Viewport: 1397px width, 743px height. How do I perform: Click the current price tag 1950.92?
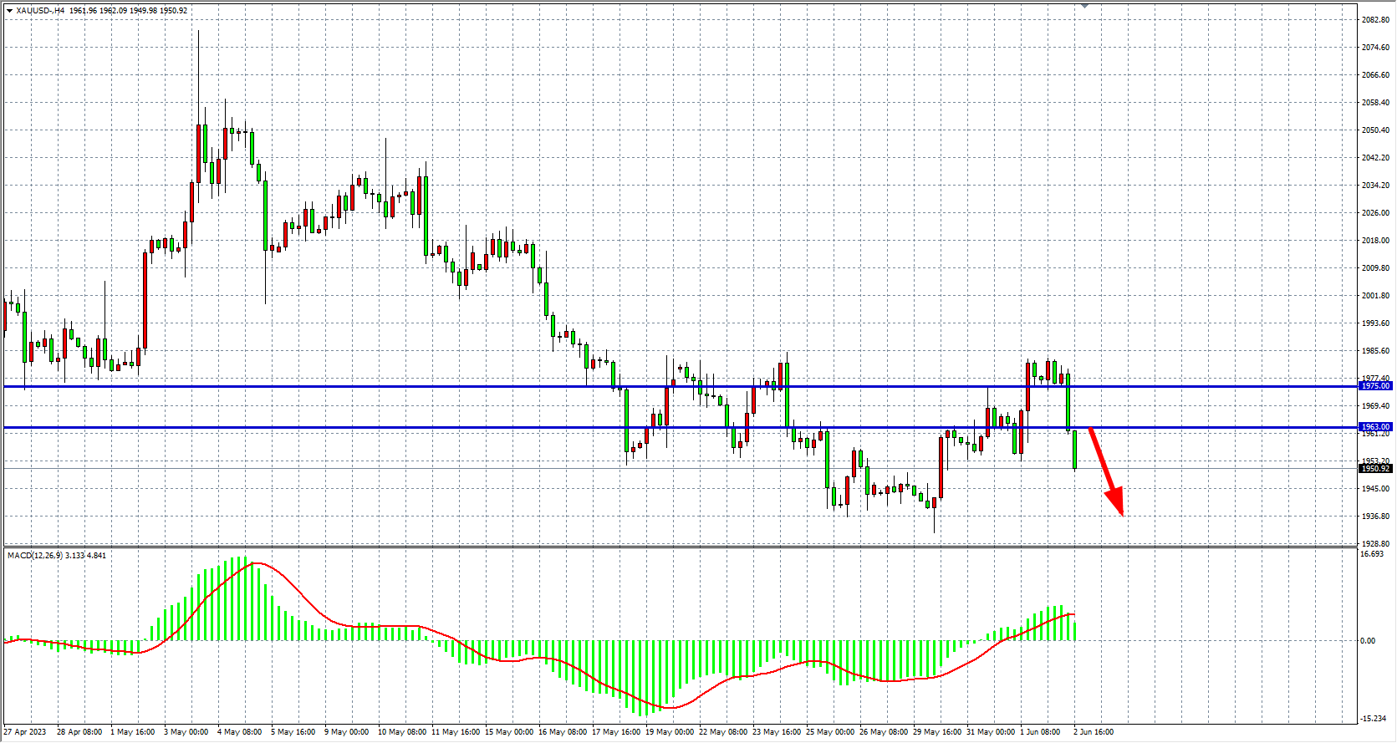click(1375, 469)
